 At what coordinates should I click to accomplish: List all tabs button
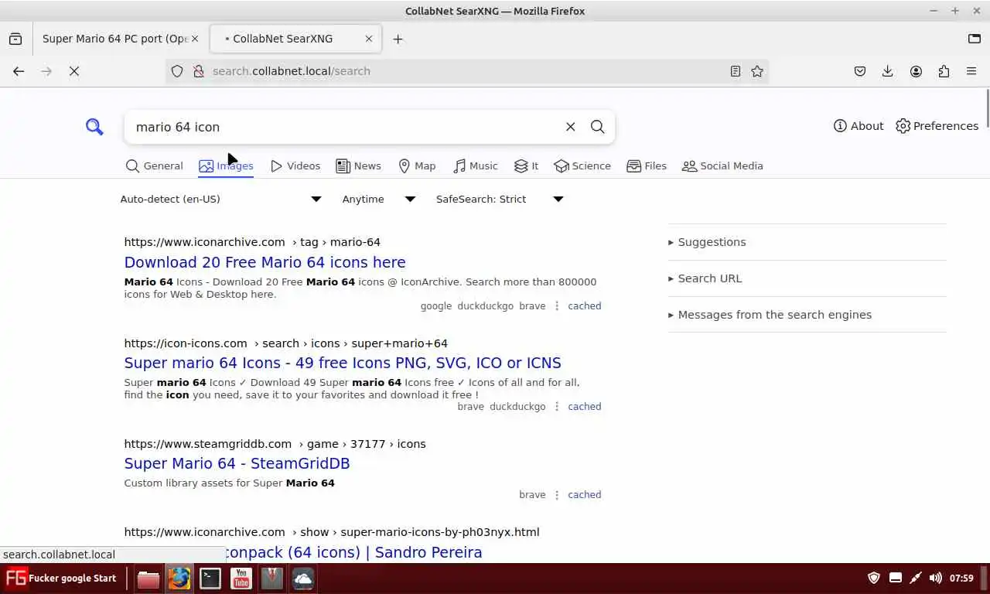(975, 39)
